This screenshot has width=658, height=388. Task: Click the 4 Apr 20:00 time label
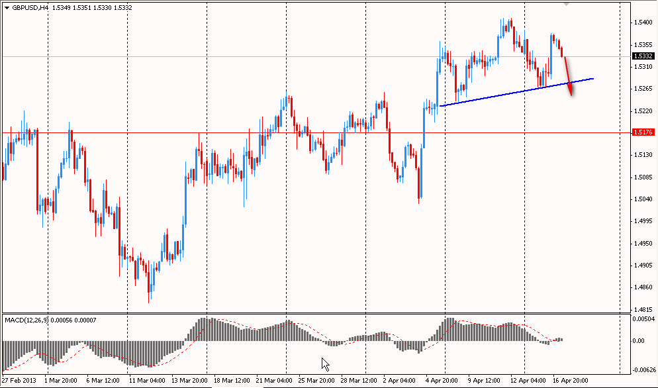tap(443, 381)
